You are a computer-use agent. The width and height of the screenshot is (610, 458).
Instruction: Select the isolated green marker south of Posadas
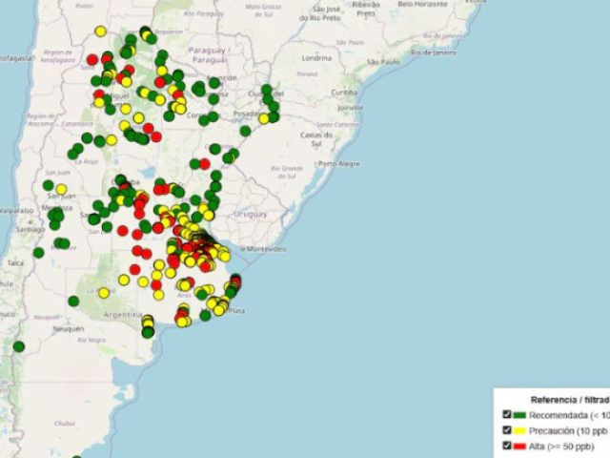[x=245, y=131]
